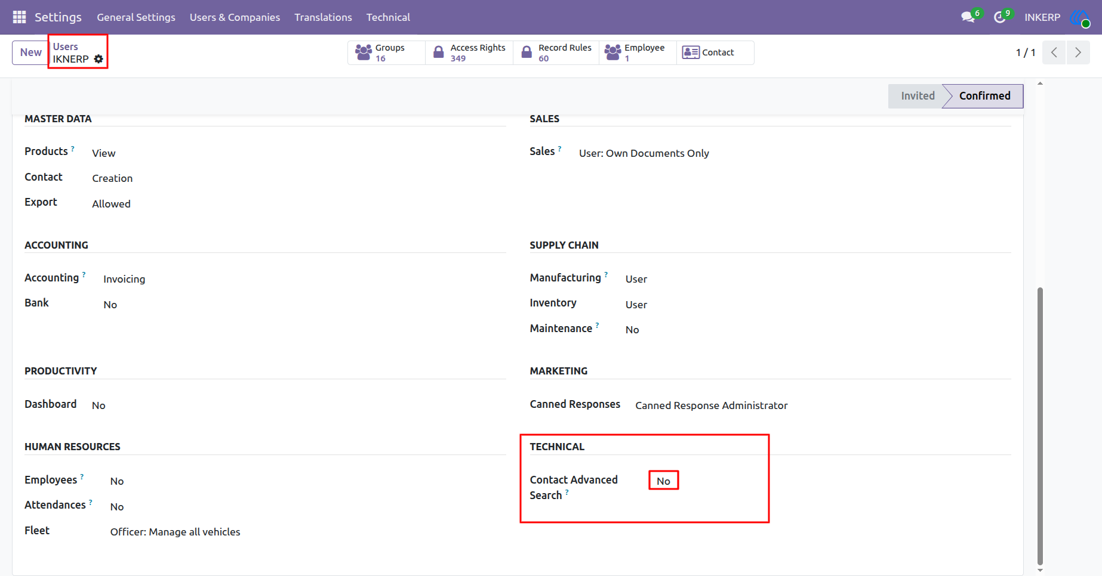Click help mark next to Products

tap(73, 148)
